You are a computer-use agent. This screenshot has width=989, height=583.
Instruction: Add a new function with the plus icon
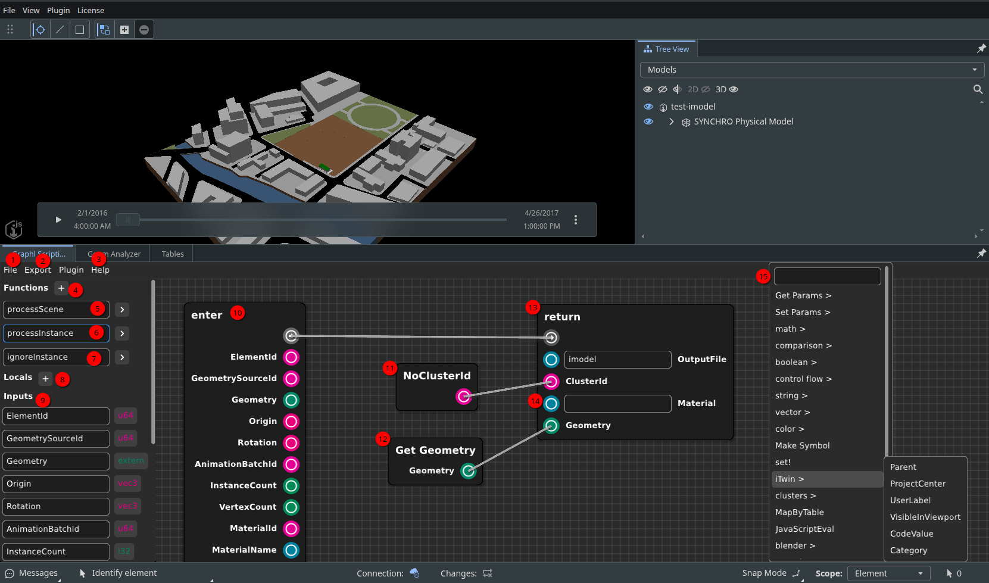pos(61,288)
